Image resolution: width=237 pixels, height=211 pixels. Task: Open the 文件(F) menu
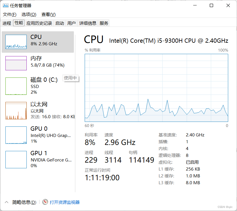[x=10, y=15]
